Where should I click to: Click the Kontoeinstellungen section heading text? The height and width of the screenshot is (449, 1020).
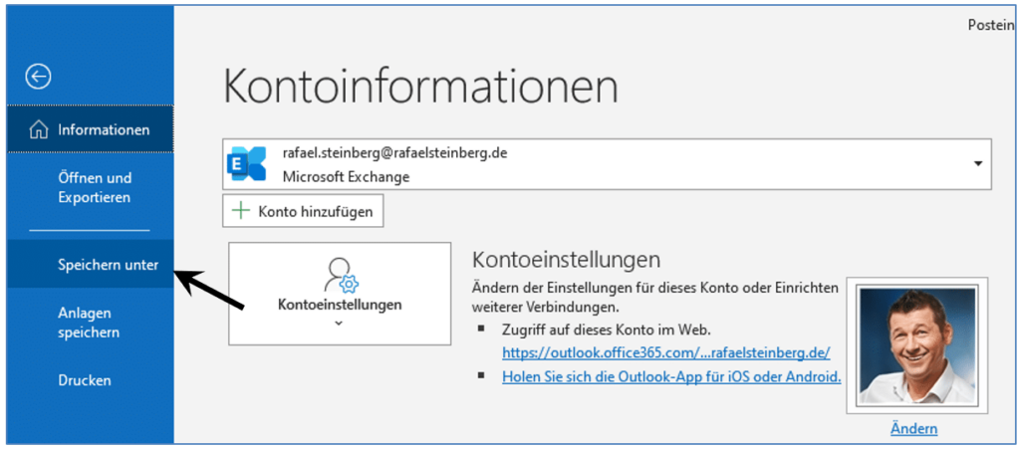click(566, 259)
